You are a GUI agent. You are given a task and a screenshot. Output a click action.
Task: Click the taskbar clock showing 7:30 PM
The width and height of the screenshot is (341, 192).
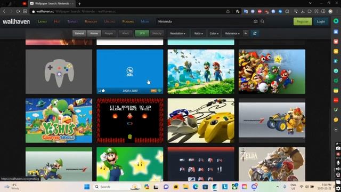(324, 187)
